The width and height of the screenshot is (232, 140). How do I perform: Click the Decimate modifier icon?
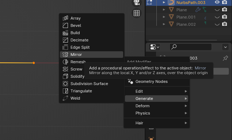[x=65, y=40]
